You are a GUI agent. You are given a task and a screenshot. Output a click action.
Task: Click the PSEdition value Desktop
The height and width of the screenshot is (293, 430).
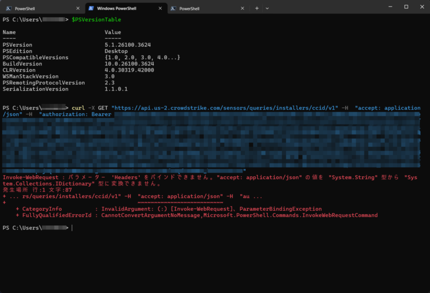(116, 51)
